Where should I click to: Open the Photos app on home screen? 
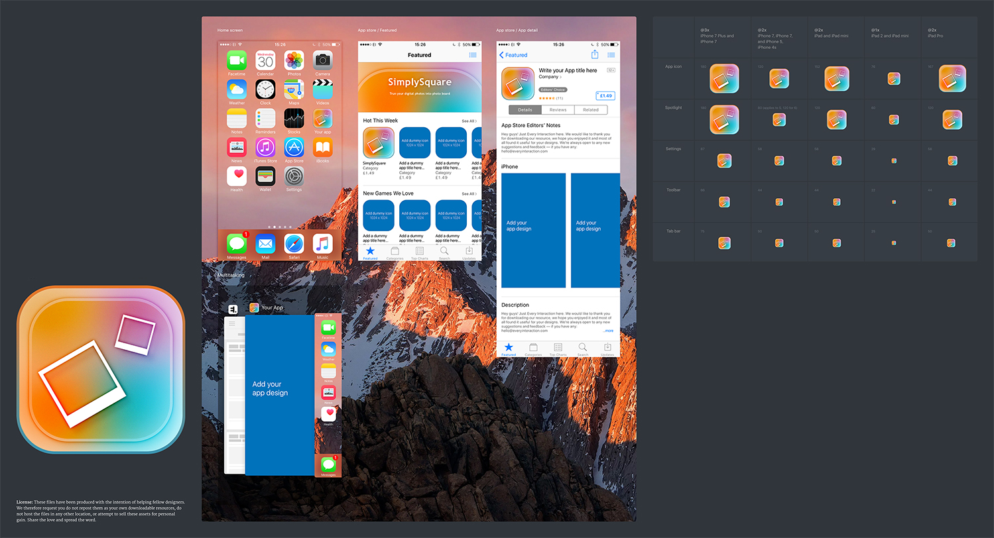click(294, 61)
